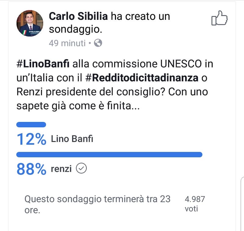
Task: Click the short 12% result bar
Action: (31, 124)
